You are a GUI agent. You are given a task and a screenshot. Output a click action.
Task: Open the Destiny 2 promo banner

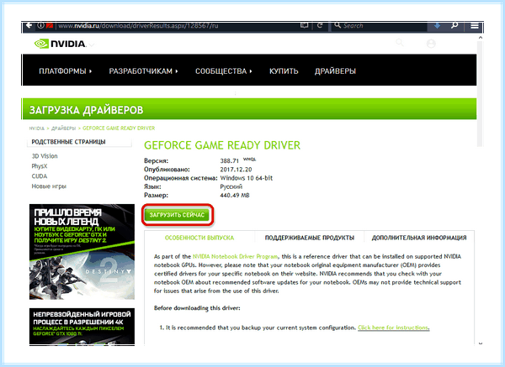(x=82, y=252)
